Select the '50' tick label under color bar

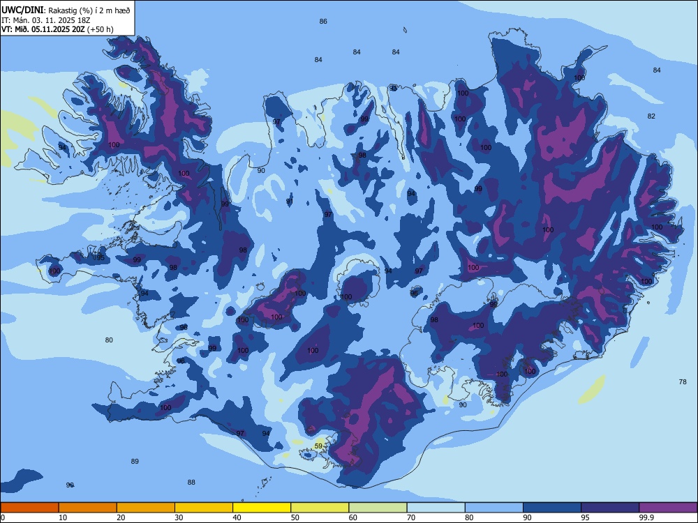point(295,517)
